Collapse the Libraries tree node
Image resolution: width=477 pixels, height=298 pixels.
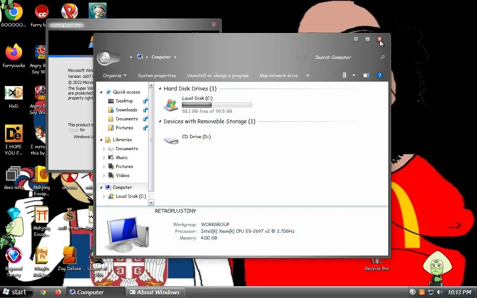101,140
